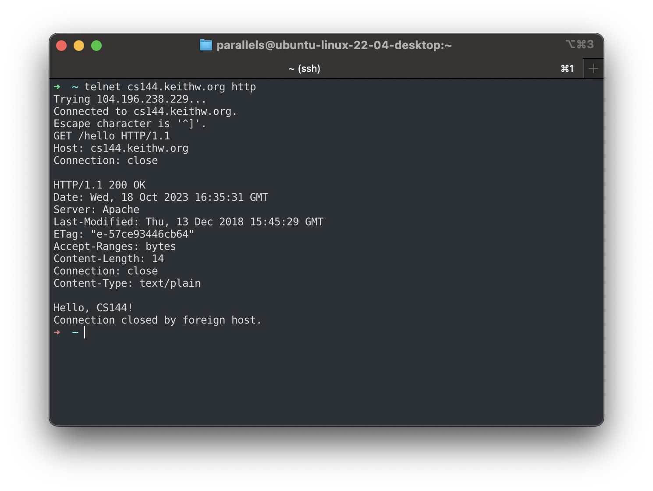Click the terminal cursor on the prompt line
Screen dimensions: 653x491
click(x=85, y=332)
